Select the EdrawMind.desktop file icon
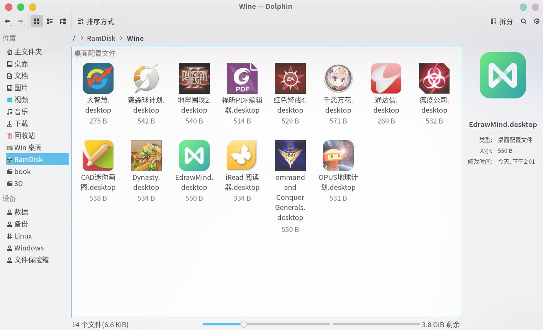The image size is (543, 330). point(194,156)
